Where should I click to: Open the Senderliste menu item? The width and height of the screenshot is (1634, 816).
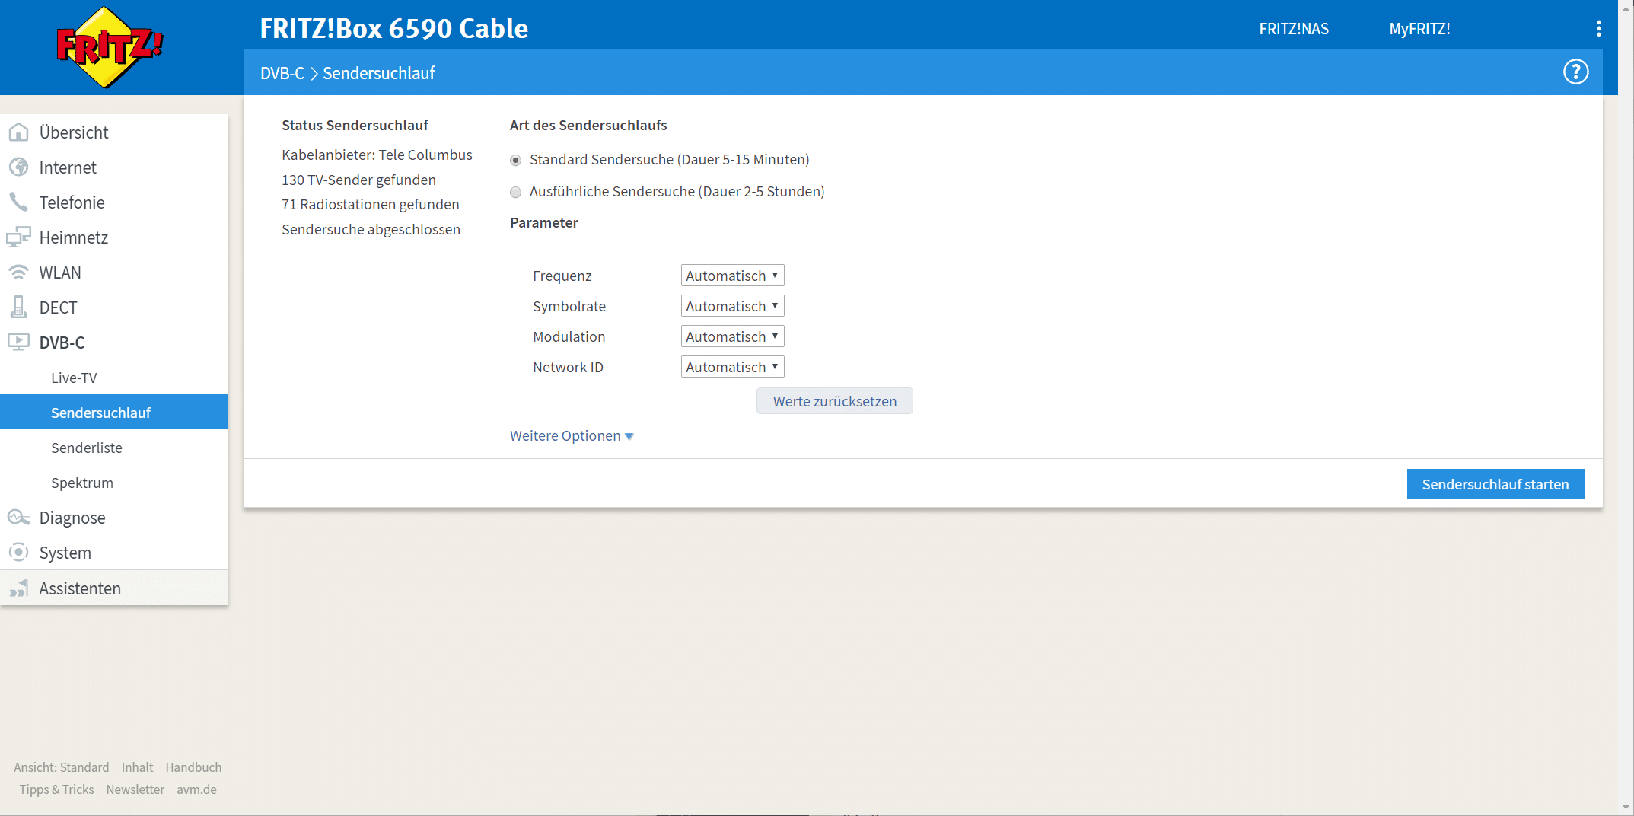pos(87,448)
